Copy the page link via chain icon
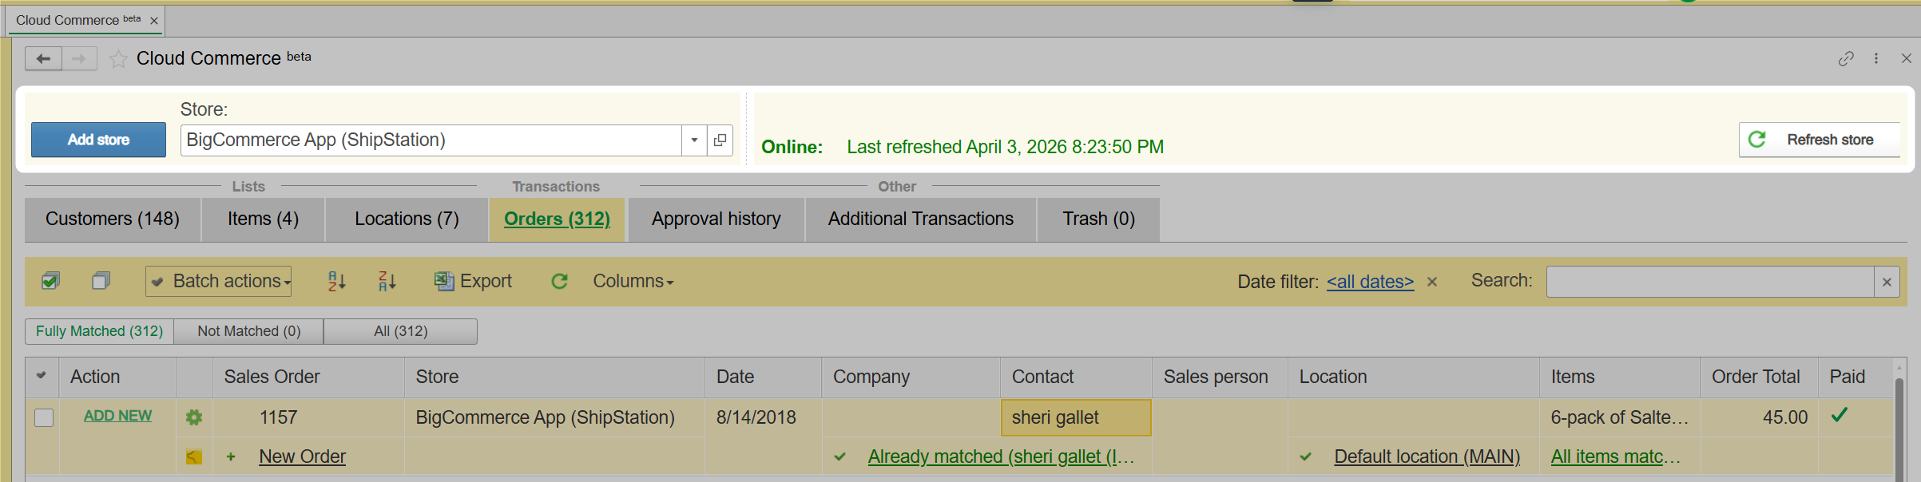The height and width of the screenshot is (482, 1921). (1846, 58)
